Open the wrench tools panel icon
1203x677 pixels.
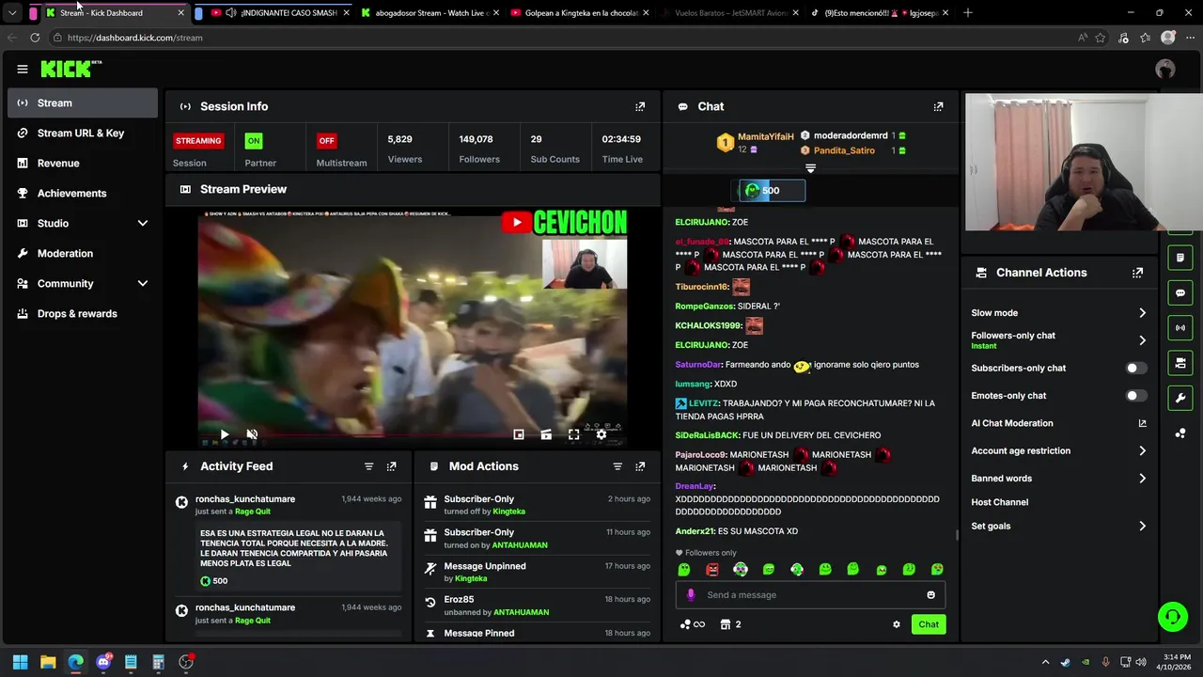tap(1180, 398)
